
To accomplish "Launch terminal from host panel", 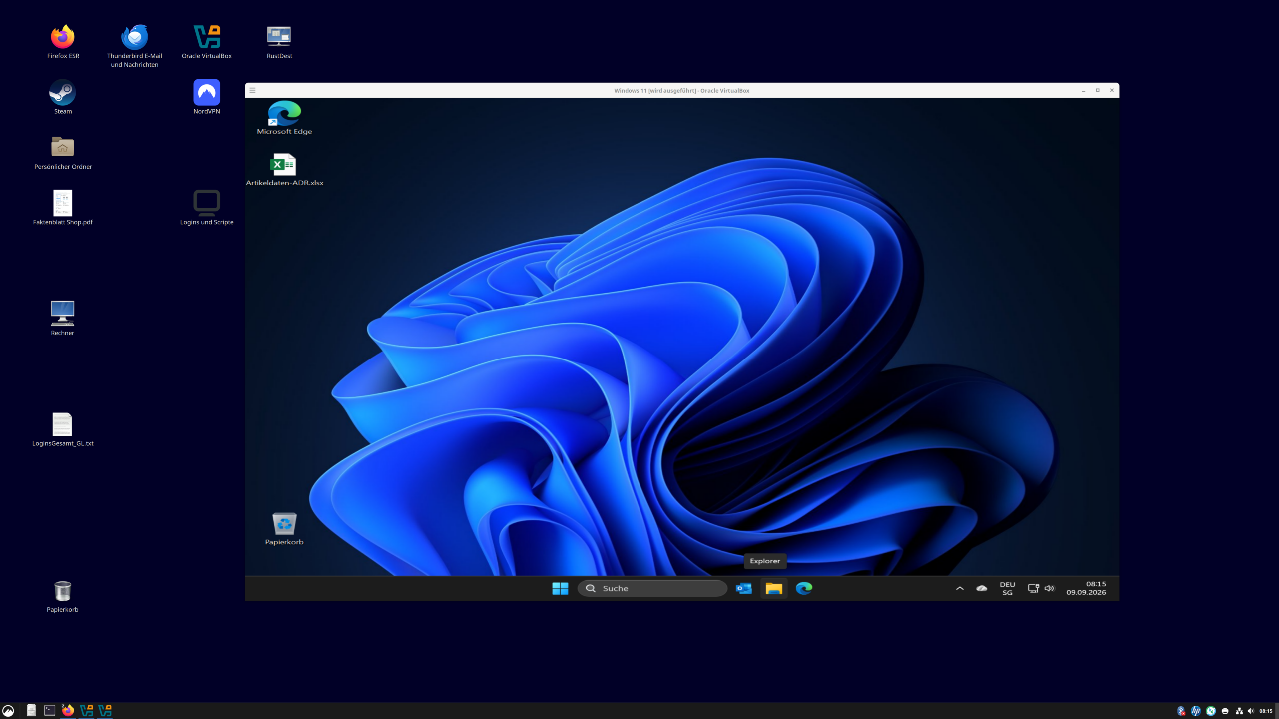I will (50, 710).
